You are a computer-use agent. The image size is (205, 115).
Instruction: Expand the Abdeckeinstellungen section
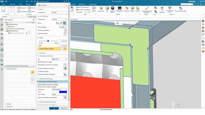click(46, 79)
